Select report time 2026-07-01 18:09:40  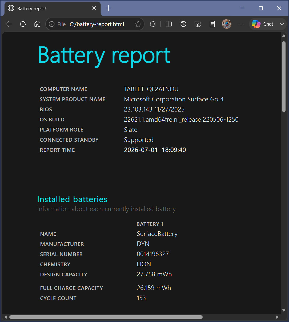click(x=155, y=150)
